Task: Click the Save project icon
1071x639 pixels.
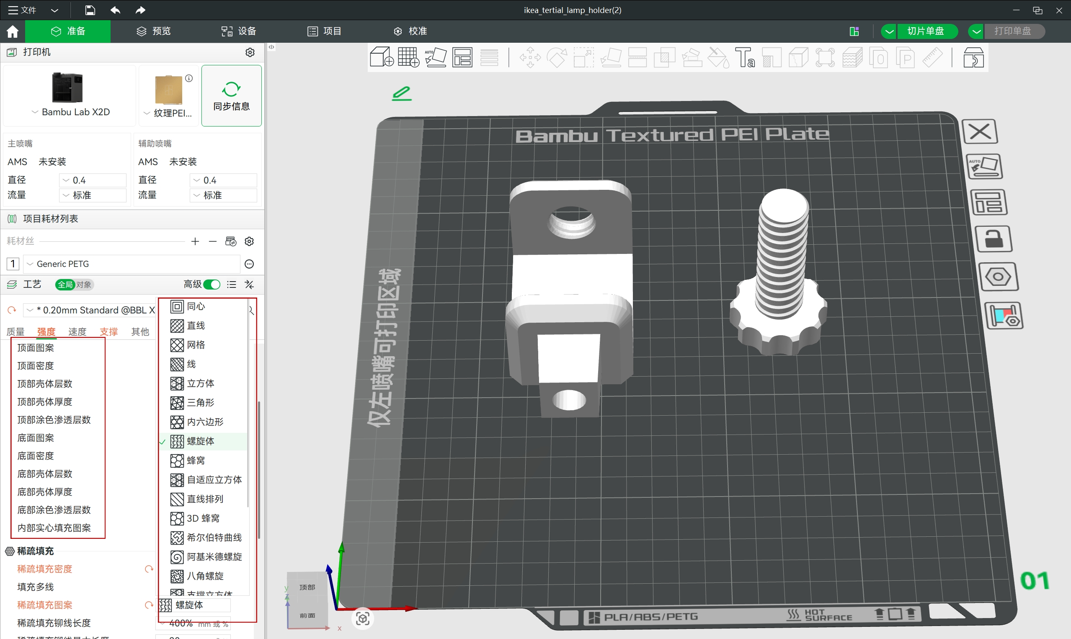Action: pyautogui.click(x=90, y=10)
